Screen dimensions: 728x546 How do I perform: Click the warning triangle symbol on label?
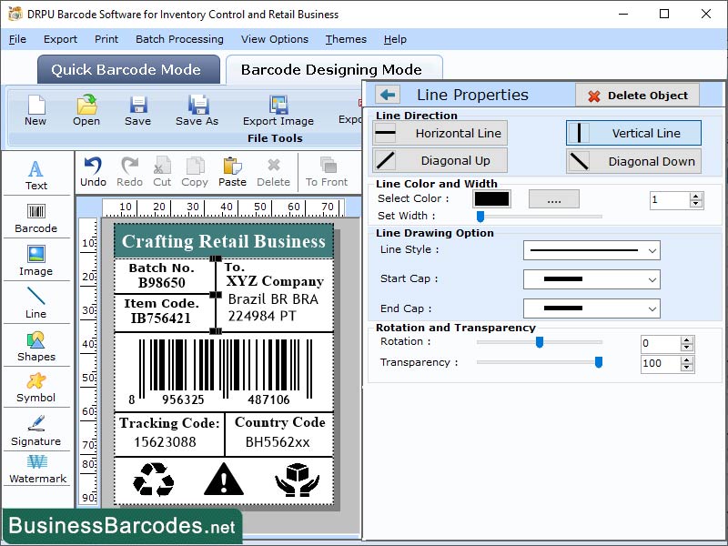[224, 480]
